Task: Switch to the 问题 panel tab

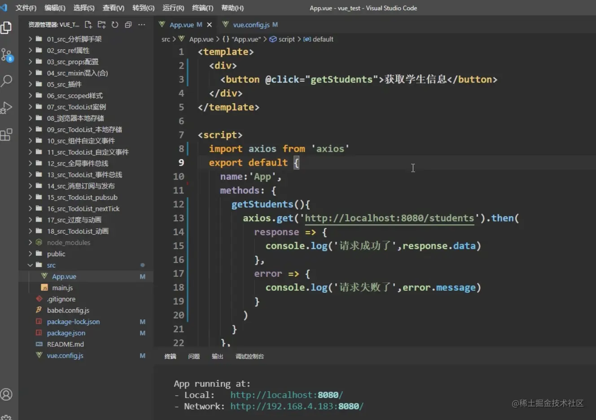Action: pos(194,356)
